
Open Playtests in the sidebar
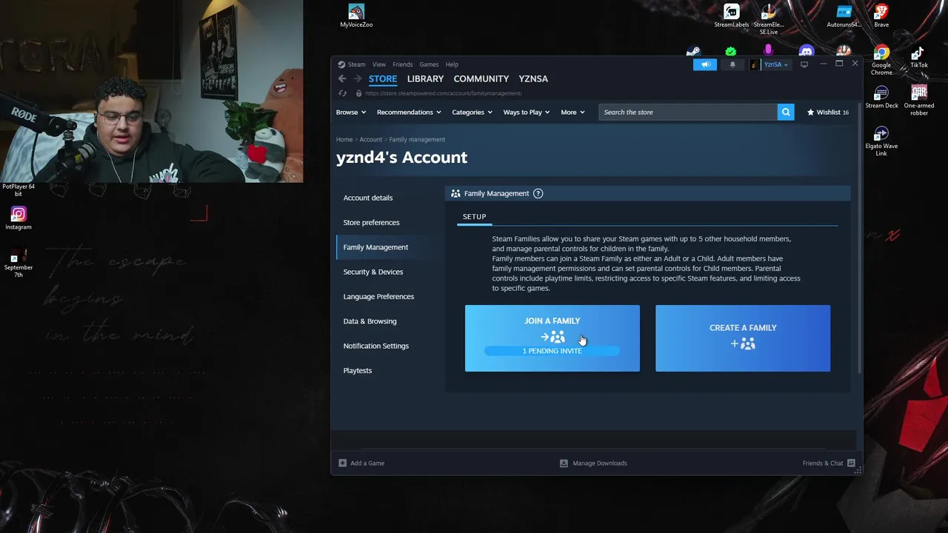tap(358, 370)
